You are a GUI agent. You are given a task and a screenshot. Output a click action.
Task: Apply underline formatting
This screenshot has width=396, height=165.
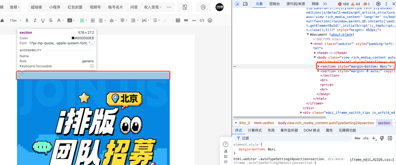pos(43,21)
